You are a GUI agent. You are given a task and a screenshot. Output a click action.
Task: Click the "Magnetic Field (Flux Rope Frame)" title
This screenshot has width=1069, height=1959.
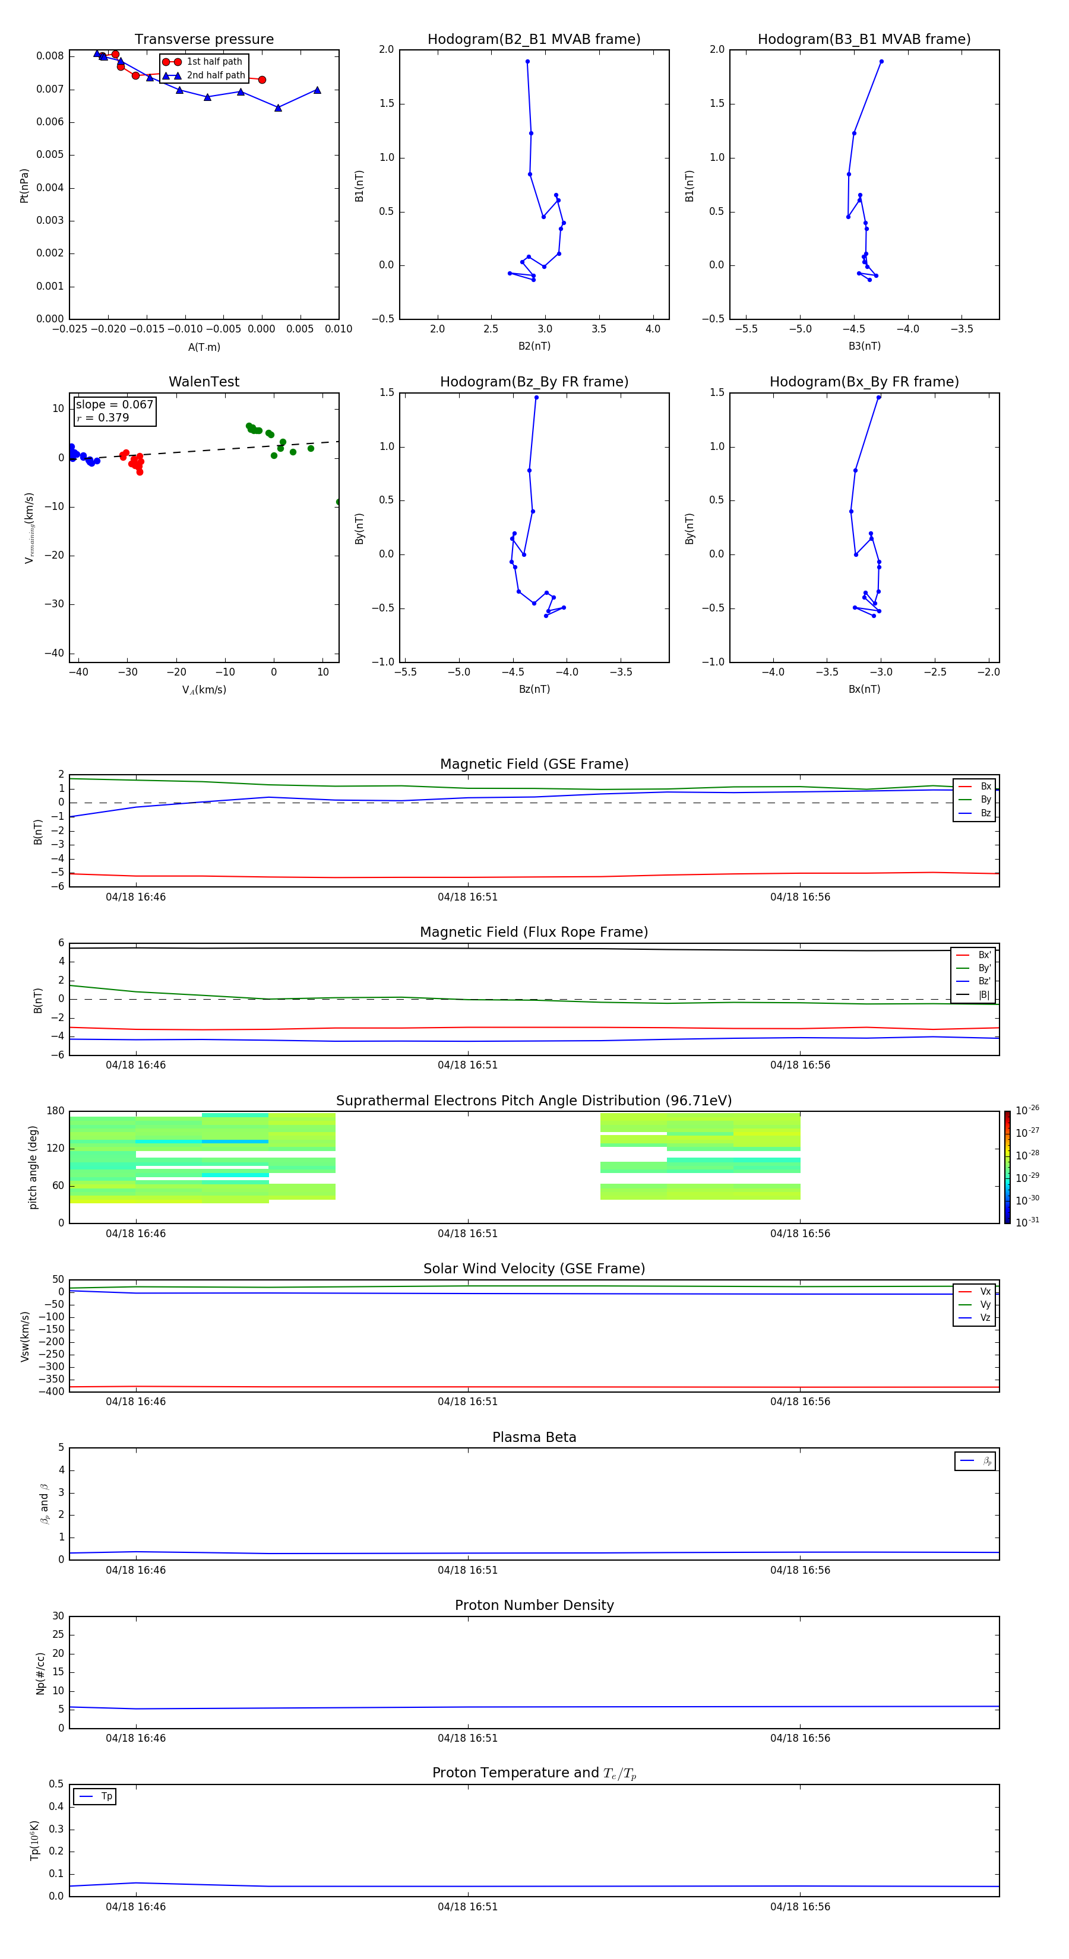(x=534, y=933)
